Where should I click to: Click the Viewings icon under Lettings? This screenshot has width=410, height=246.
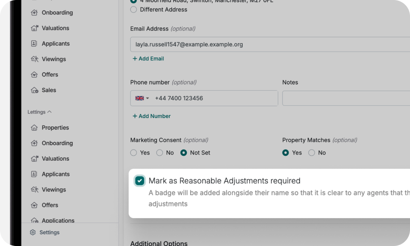(x=34, y=189)
